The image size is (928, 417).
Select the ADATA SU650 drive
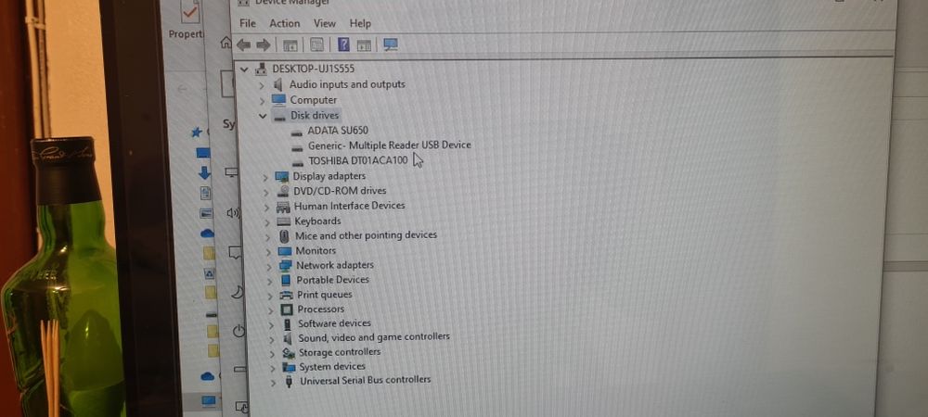(x=338, y=131)
